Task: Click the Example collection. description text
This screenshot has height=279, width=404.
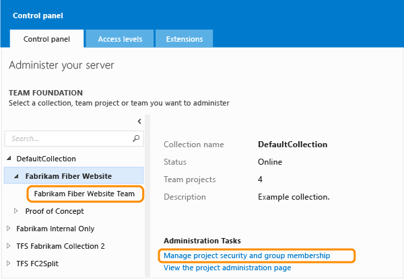Action: click(x=294, y=197)
